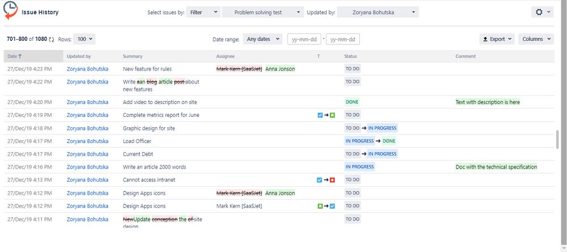The image size is (567, 252).
Task: Open the Rows 100 dropdown
Action: (x=84, y=39)
